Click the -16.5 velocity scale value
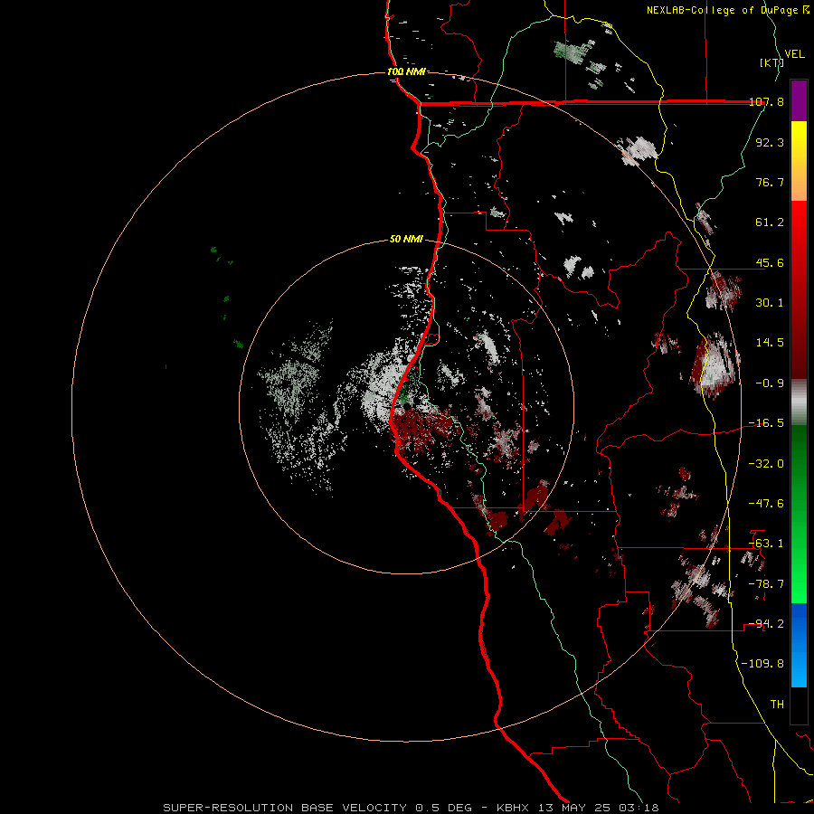Image resolution: width=814 pixels, height=814 pixels. pyautogui.click(x=766, y=423)
